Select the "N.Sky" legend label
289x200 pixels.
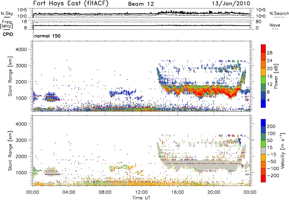(7, 13)
